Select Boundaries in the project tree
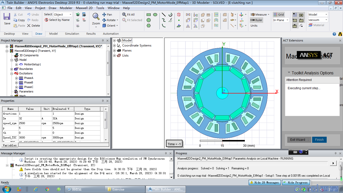The height and width of the screenshot is (193, 343). [26, 69]
